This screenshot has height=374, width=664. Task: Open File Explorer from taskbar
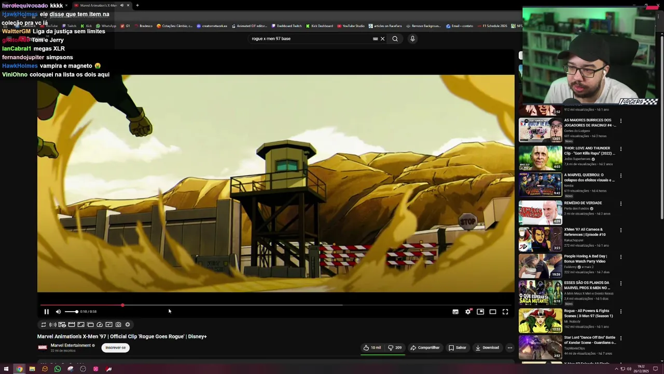click(32, 369)
